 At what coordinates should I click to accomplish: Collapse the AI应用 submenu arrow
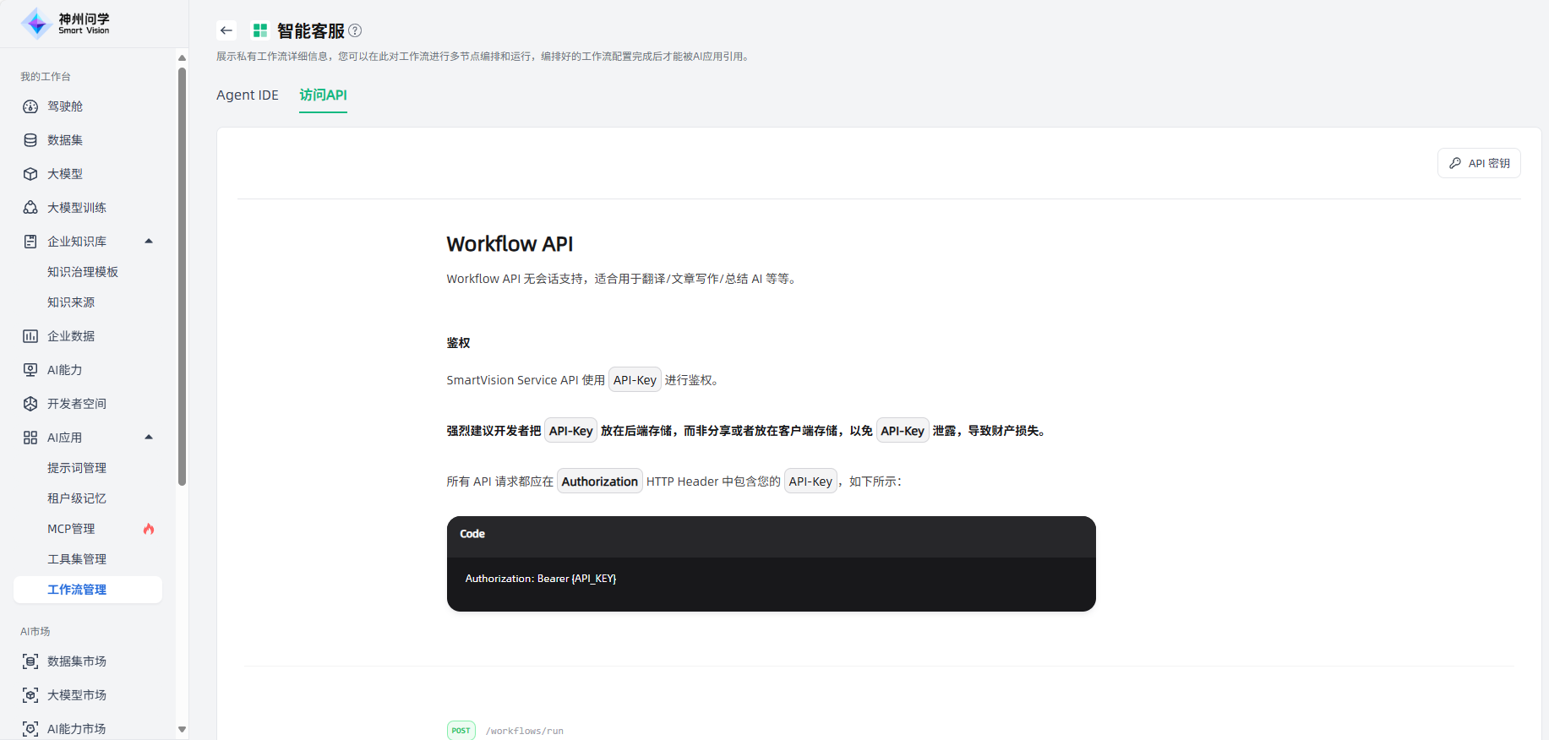point(149,438)
